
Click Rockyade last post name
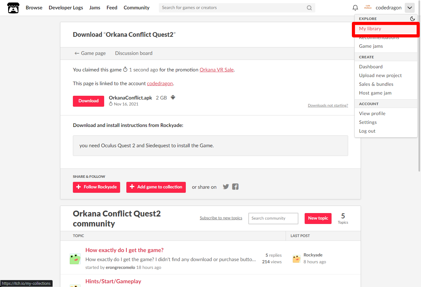(x=313, y=255)
